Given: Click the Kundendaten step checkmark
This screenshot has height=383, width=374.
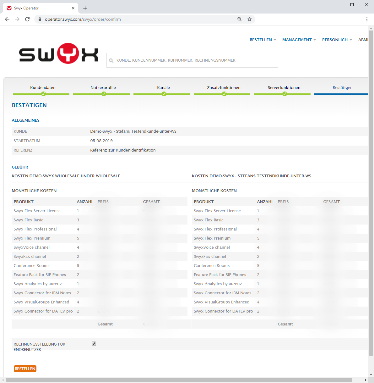Looking at the screenshot, I should pyautogui.click(x=43, y=94).
